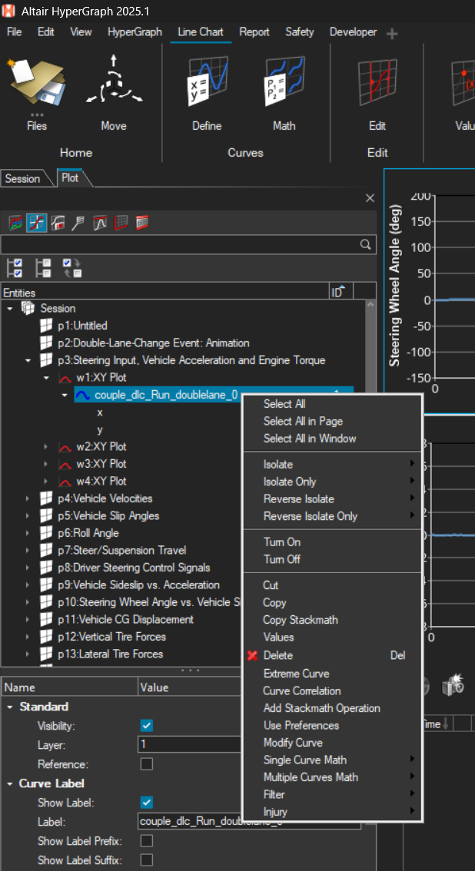Click the bell-curve filter icon in browser
475x871 pixels.
[100, 224]
